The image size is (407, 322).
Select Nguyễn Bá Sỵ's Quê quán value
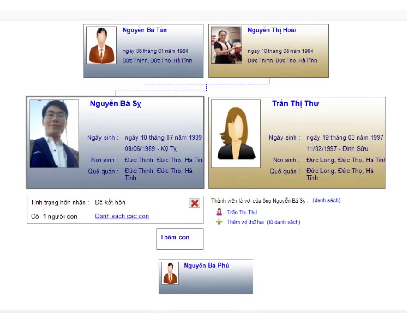coord(158,175)
